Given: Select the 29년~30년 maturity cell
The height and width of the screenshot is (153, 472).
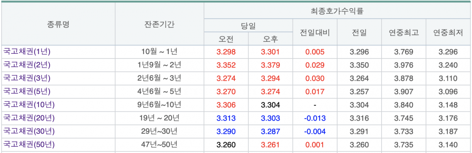Looking at the screenshot, I should point(159,131).
